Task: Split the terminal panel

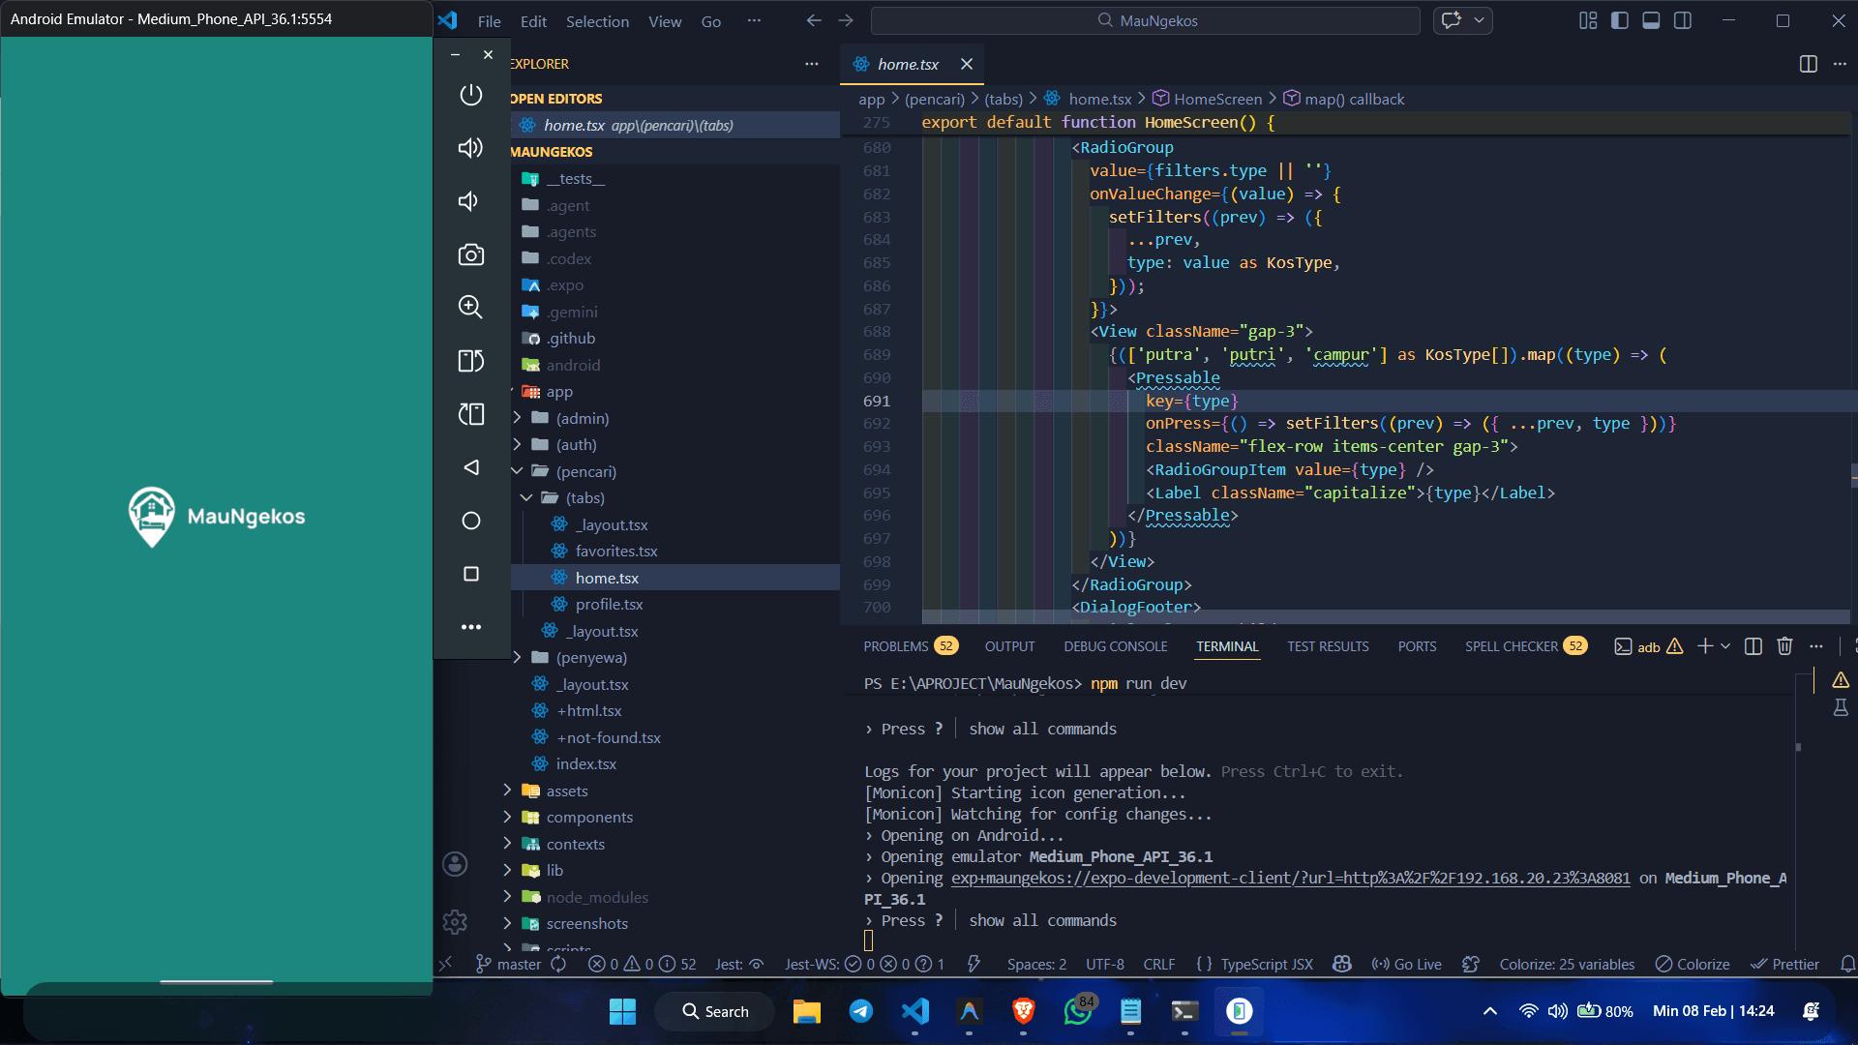Action: [1753, 646]
